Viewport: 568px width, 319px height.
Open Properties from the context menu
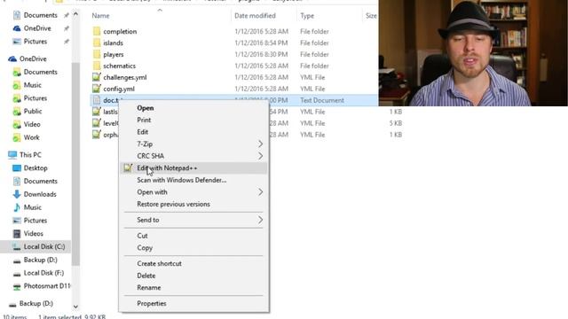click(x=152, y=303)
